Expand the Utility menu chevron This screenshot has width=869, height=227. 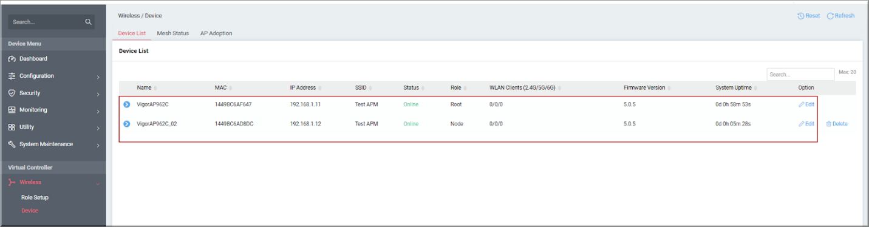pos(98,127)
